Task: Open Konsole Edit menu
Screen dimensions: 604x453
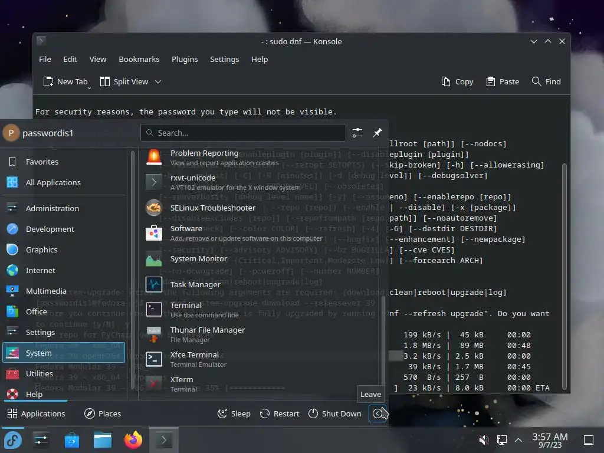Action: [70, 60]
